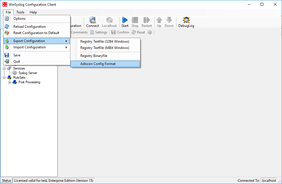The height and width of the screenshot is (184, 282).
Task: Click the Options checklist icon
Action: pyautogui.click(x=7, y=18)
